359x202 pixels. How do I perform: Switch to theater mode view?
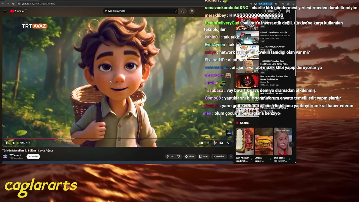(221, 143)
